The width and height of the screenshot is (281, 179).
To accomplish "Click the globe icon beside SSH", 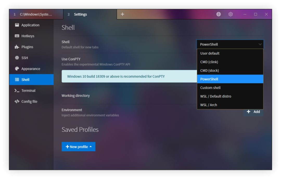I will click(17, 58).
